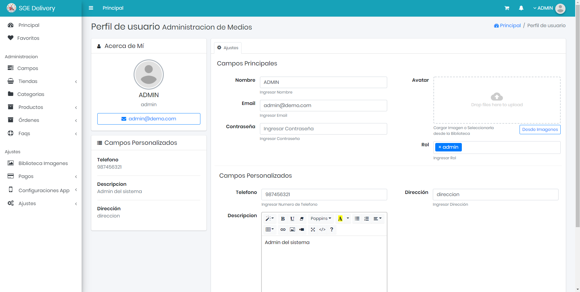The image size is (580, 292).
Task: Open the Poppins font family dropdown
Action: [321, 219]
